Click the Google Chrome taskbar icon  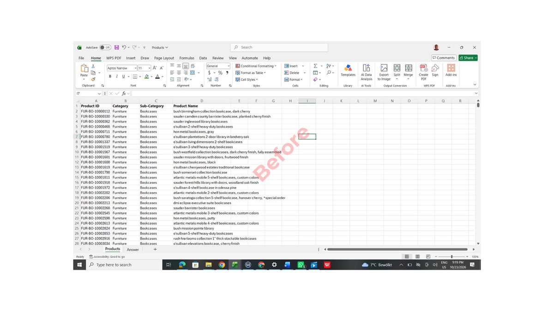click(x=222, y=265)
